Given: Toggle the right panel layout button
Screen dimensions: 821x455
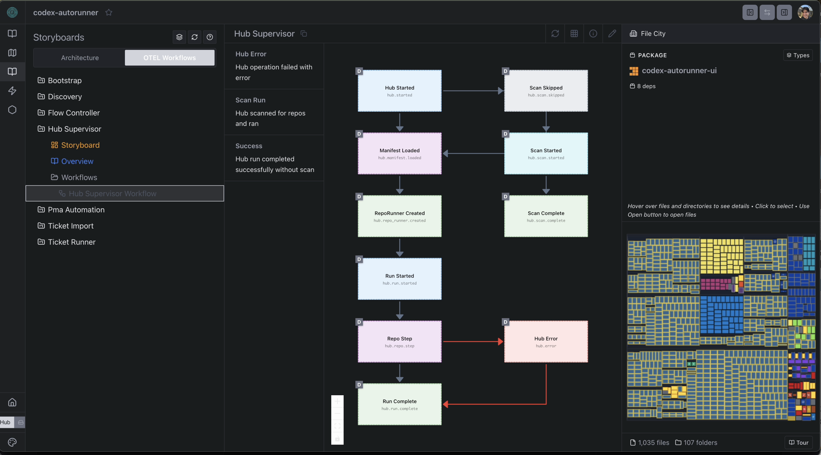Looking at the screenshot, I should pyautogui.click(x=784, y=12).
